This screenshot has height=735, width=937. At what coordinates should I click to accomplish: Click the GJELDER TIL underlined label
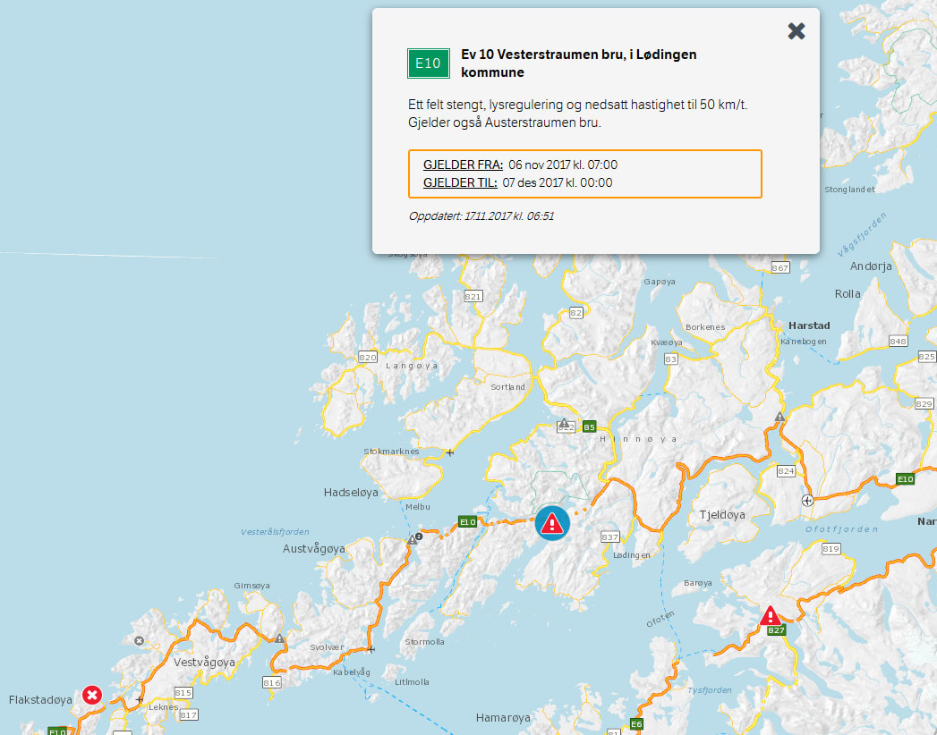coord(460,182)
